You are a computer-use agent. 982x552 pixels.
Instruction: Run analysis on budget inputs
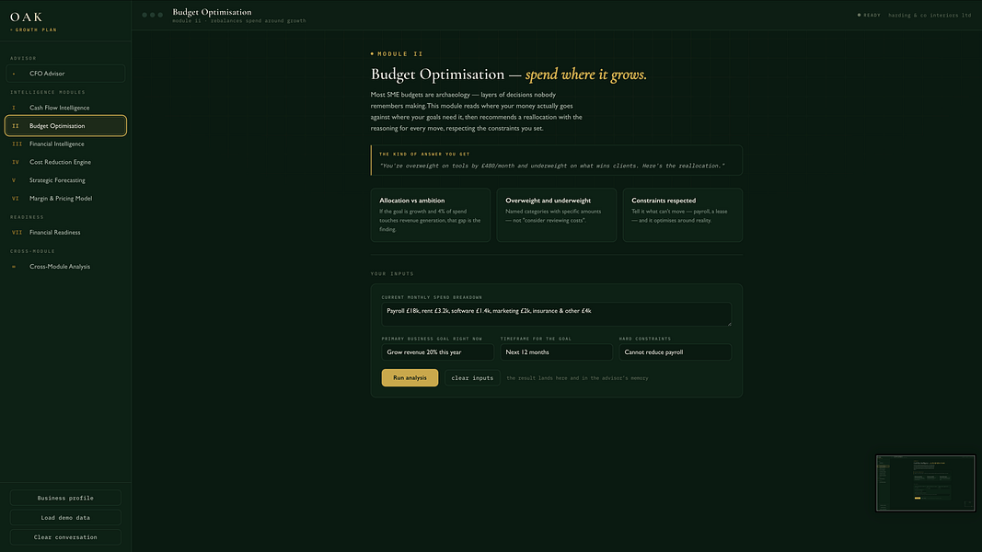click(410, 378)
